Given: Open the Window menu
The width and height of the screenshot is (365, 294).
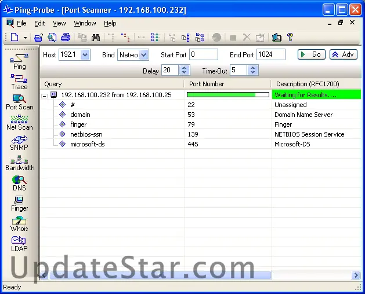Looking at the screenshot, I should tap(85, 24).
